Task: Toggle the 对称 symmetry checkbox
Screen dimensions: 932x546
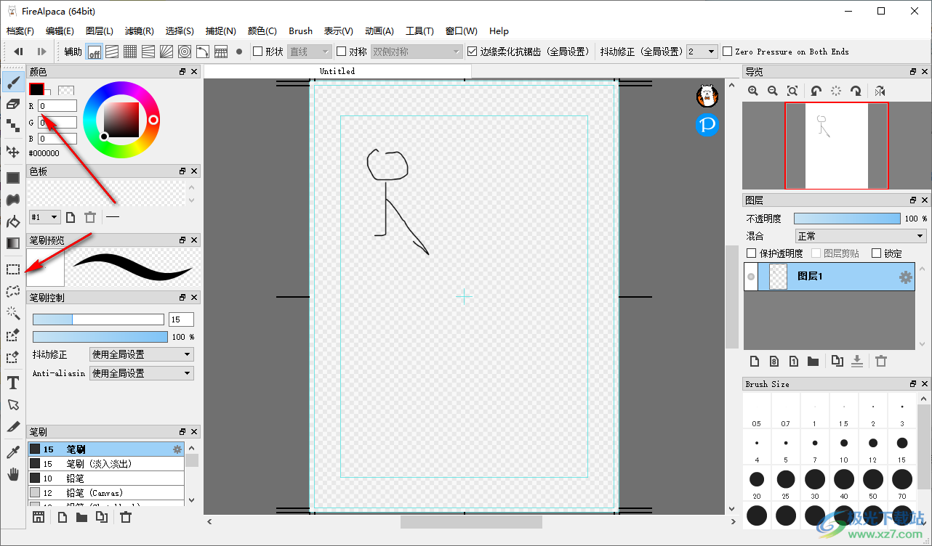Action: [x=342, y=52]
